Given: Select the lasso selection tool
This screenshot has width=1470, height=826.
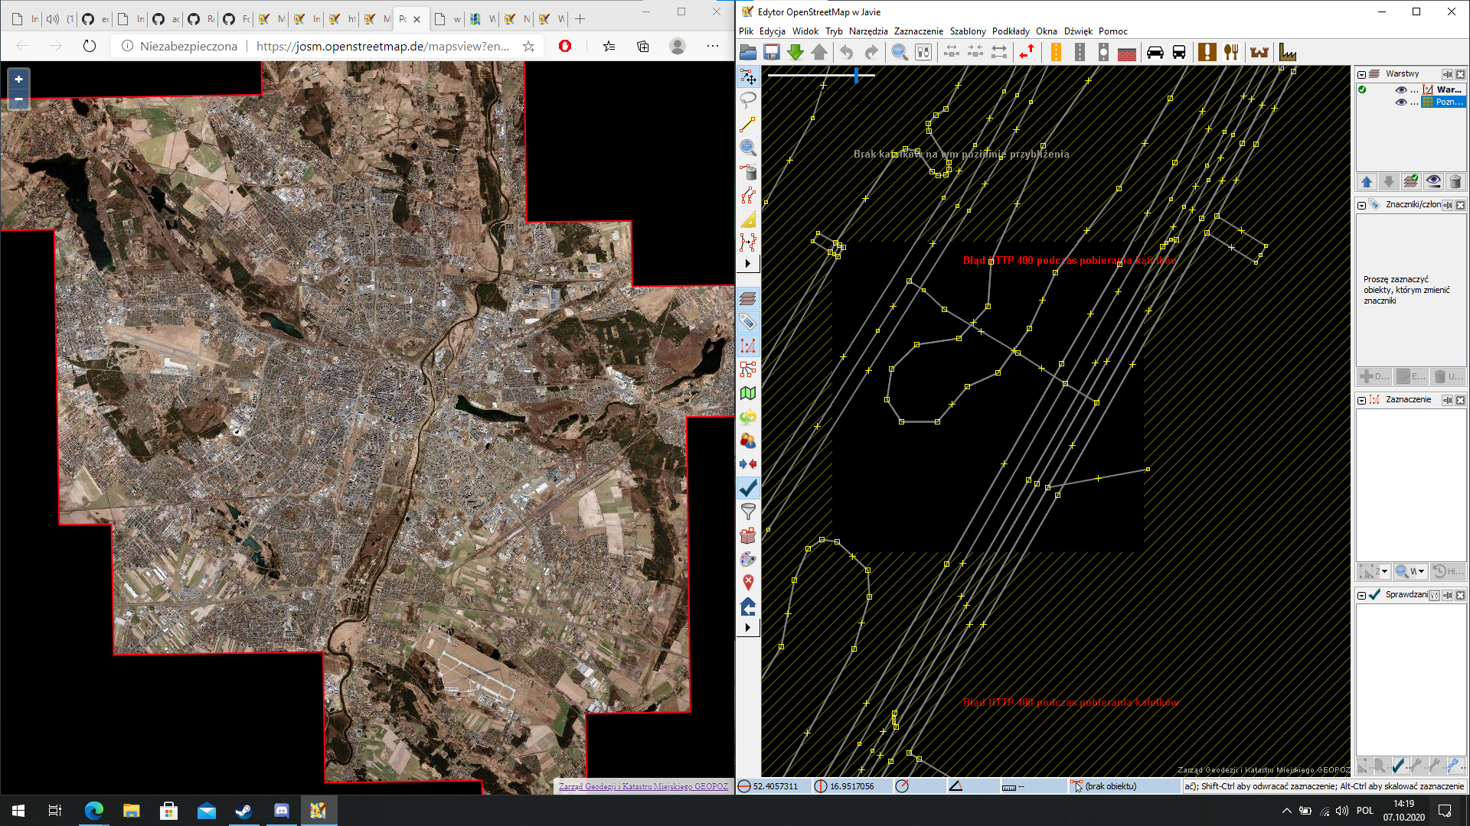Looking at the screenshot, I should (x=748, y=100).
